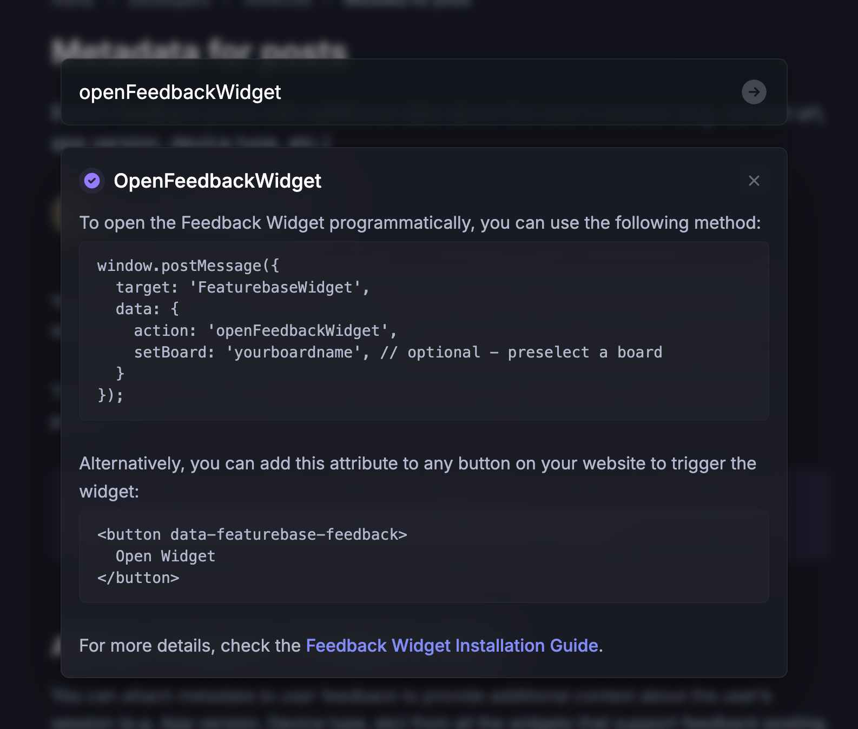Viewport: 858px width, 729px height.
Task: Click the closing '});' code line
Action: (x=111, y=395)
